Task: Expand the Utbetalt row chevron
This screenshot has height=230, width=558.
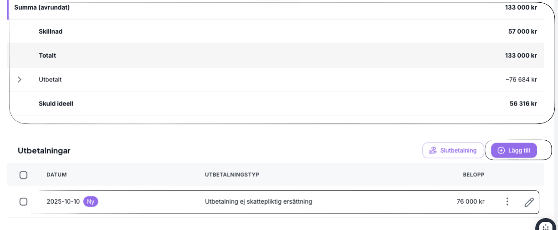Action: pos(19,80)
